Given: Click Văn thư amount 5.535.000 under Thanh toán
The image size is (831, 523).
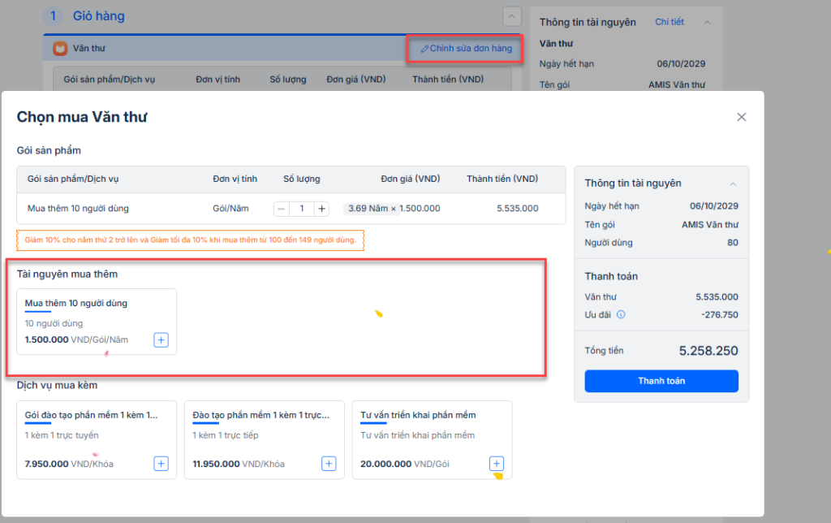Looking at the screenshot, I should tap(717, 297).
